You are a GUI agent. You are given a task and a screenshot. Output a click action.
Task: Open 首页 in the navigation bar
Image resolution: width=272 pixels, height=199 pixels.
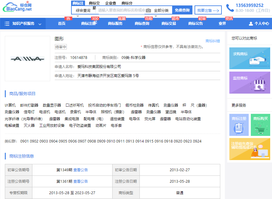[x=62, y=24]
